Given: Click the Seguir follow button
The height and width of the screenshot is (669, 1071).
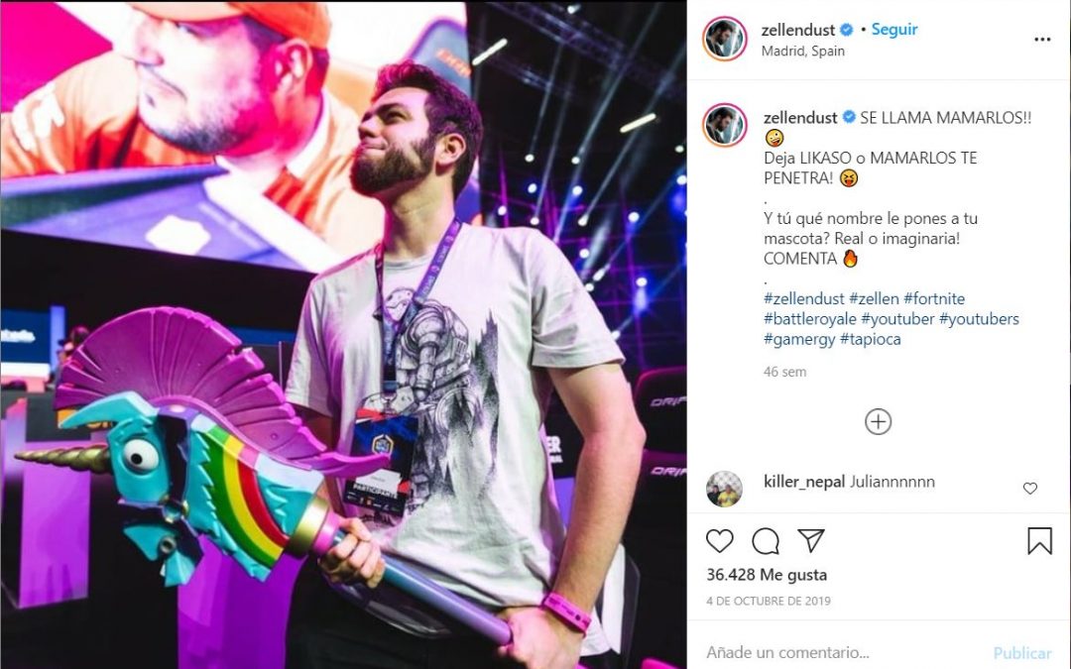Looking at the screenshot, I should click(x=894, y=30).
